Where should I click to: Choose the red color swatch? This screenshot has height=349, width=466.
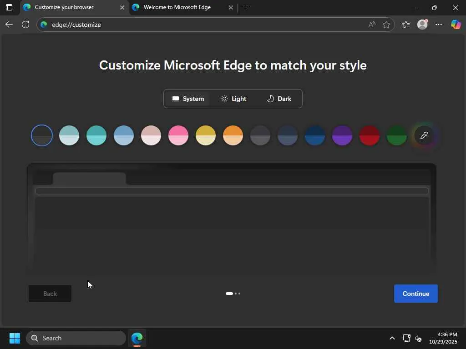pyautogui.click(x=370, y=135)
